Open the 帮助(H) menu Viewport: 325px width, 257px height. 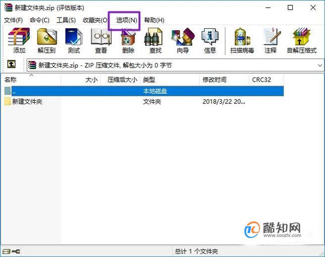(x=154, y=20)
